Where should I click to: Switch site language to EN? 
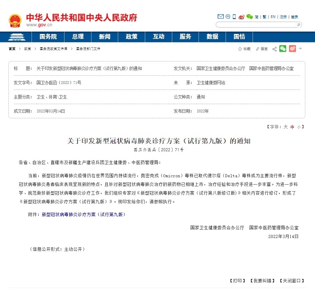pyautogui.click(x=273, y=17)
